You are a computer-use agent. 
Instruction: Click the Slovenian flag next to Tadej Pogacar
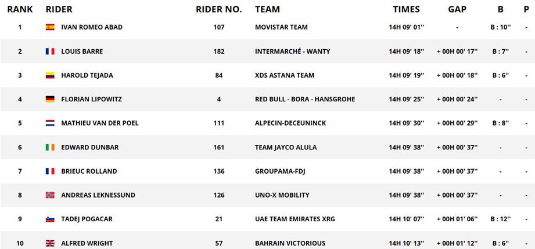click(50, 219)
